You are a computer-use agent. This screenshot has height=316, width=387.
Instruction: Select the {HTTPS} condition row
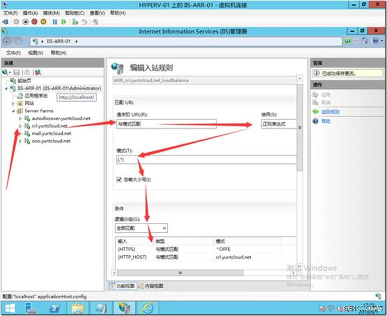(x=206, y=249)
